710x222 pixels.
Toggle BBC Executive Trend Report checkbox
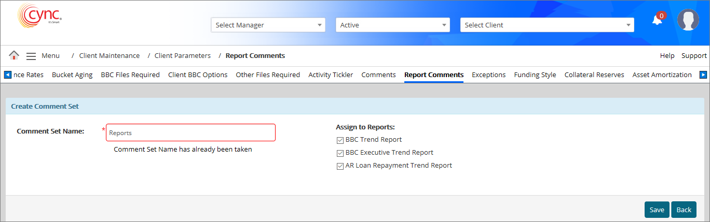point(340,153)
